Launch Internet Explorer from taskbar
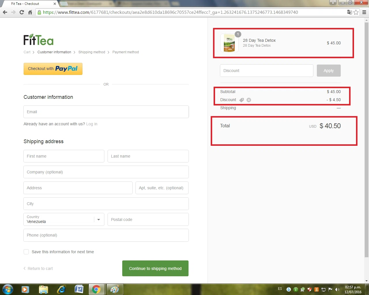369x295 pixels. coord(61,289)
